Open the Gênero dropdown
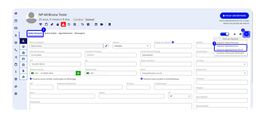The width and height of the screenshot is (266, 139). click(131, 46)
